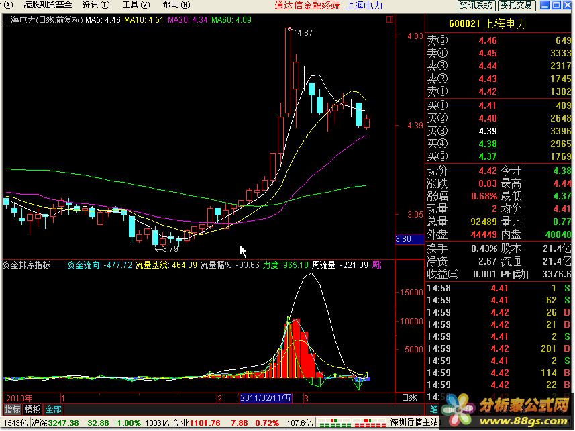This screenshot has height=431, width=575.
Task: Open the 帮助(H) menu
Action: pyautogui.click(x=176, y=5)
